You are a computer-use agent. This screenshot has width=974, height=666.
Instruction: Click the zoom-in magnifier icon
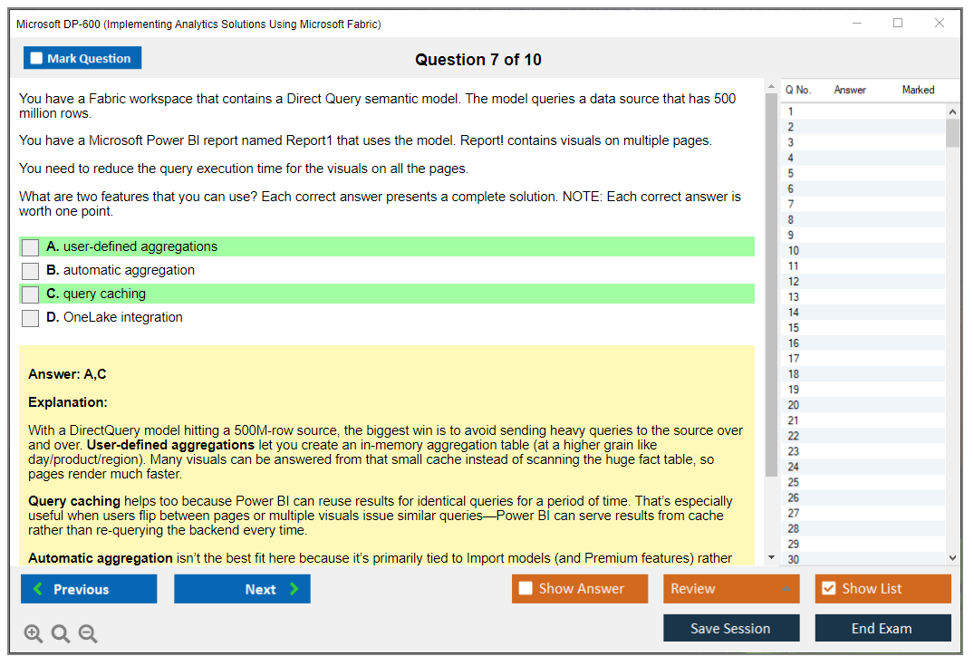(33, 633)
